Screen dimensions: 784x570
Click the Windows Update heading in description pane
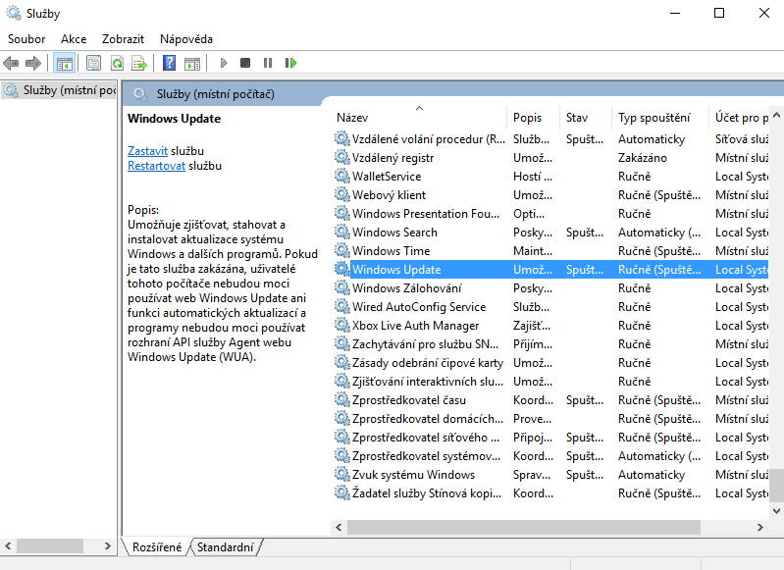174,119
